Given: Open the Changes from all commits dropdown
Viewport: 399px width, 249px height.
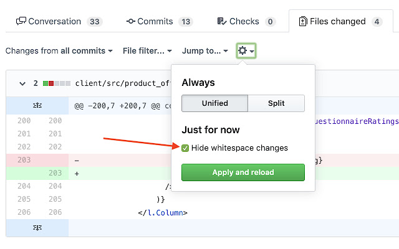Looking at the screenshot, I should click(59, 50).
